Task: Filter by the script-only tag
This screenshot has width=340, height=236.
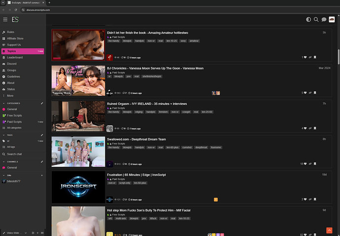Action: (x=125, y=183)
